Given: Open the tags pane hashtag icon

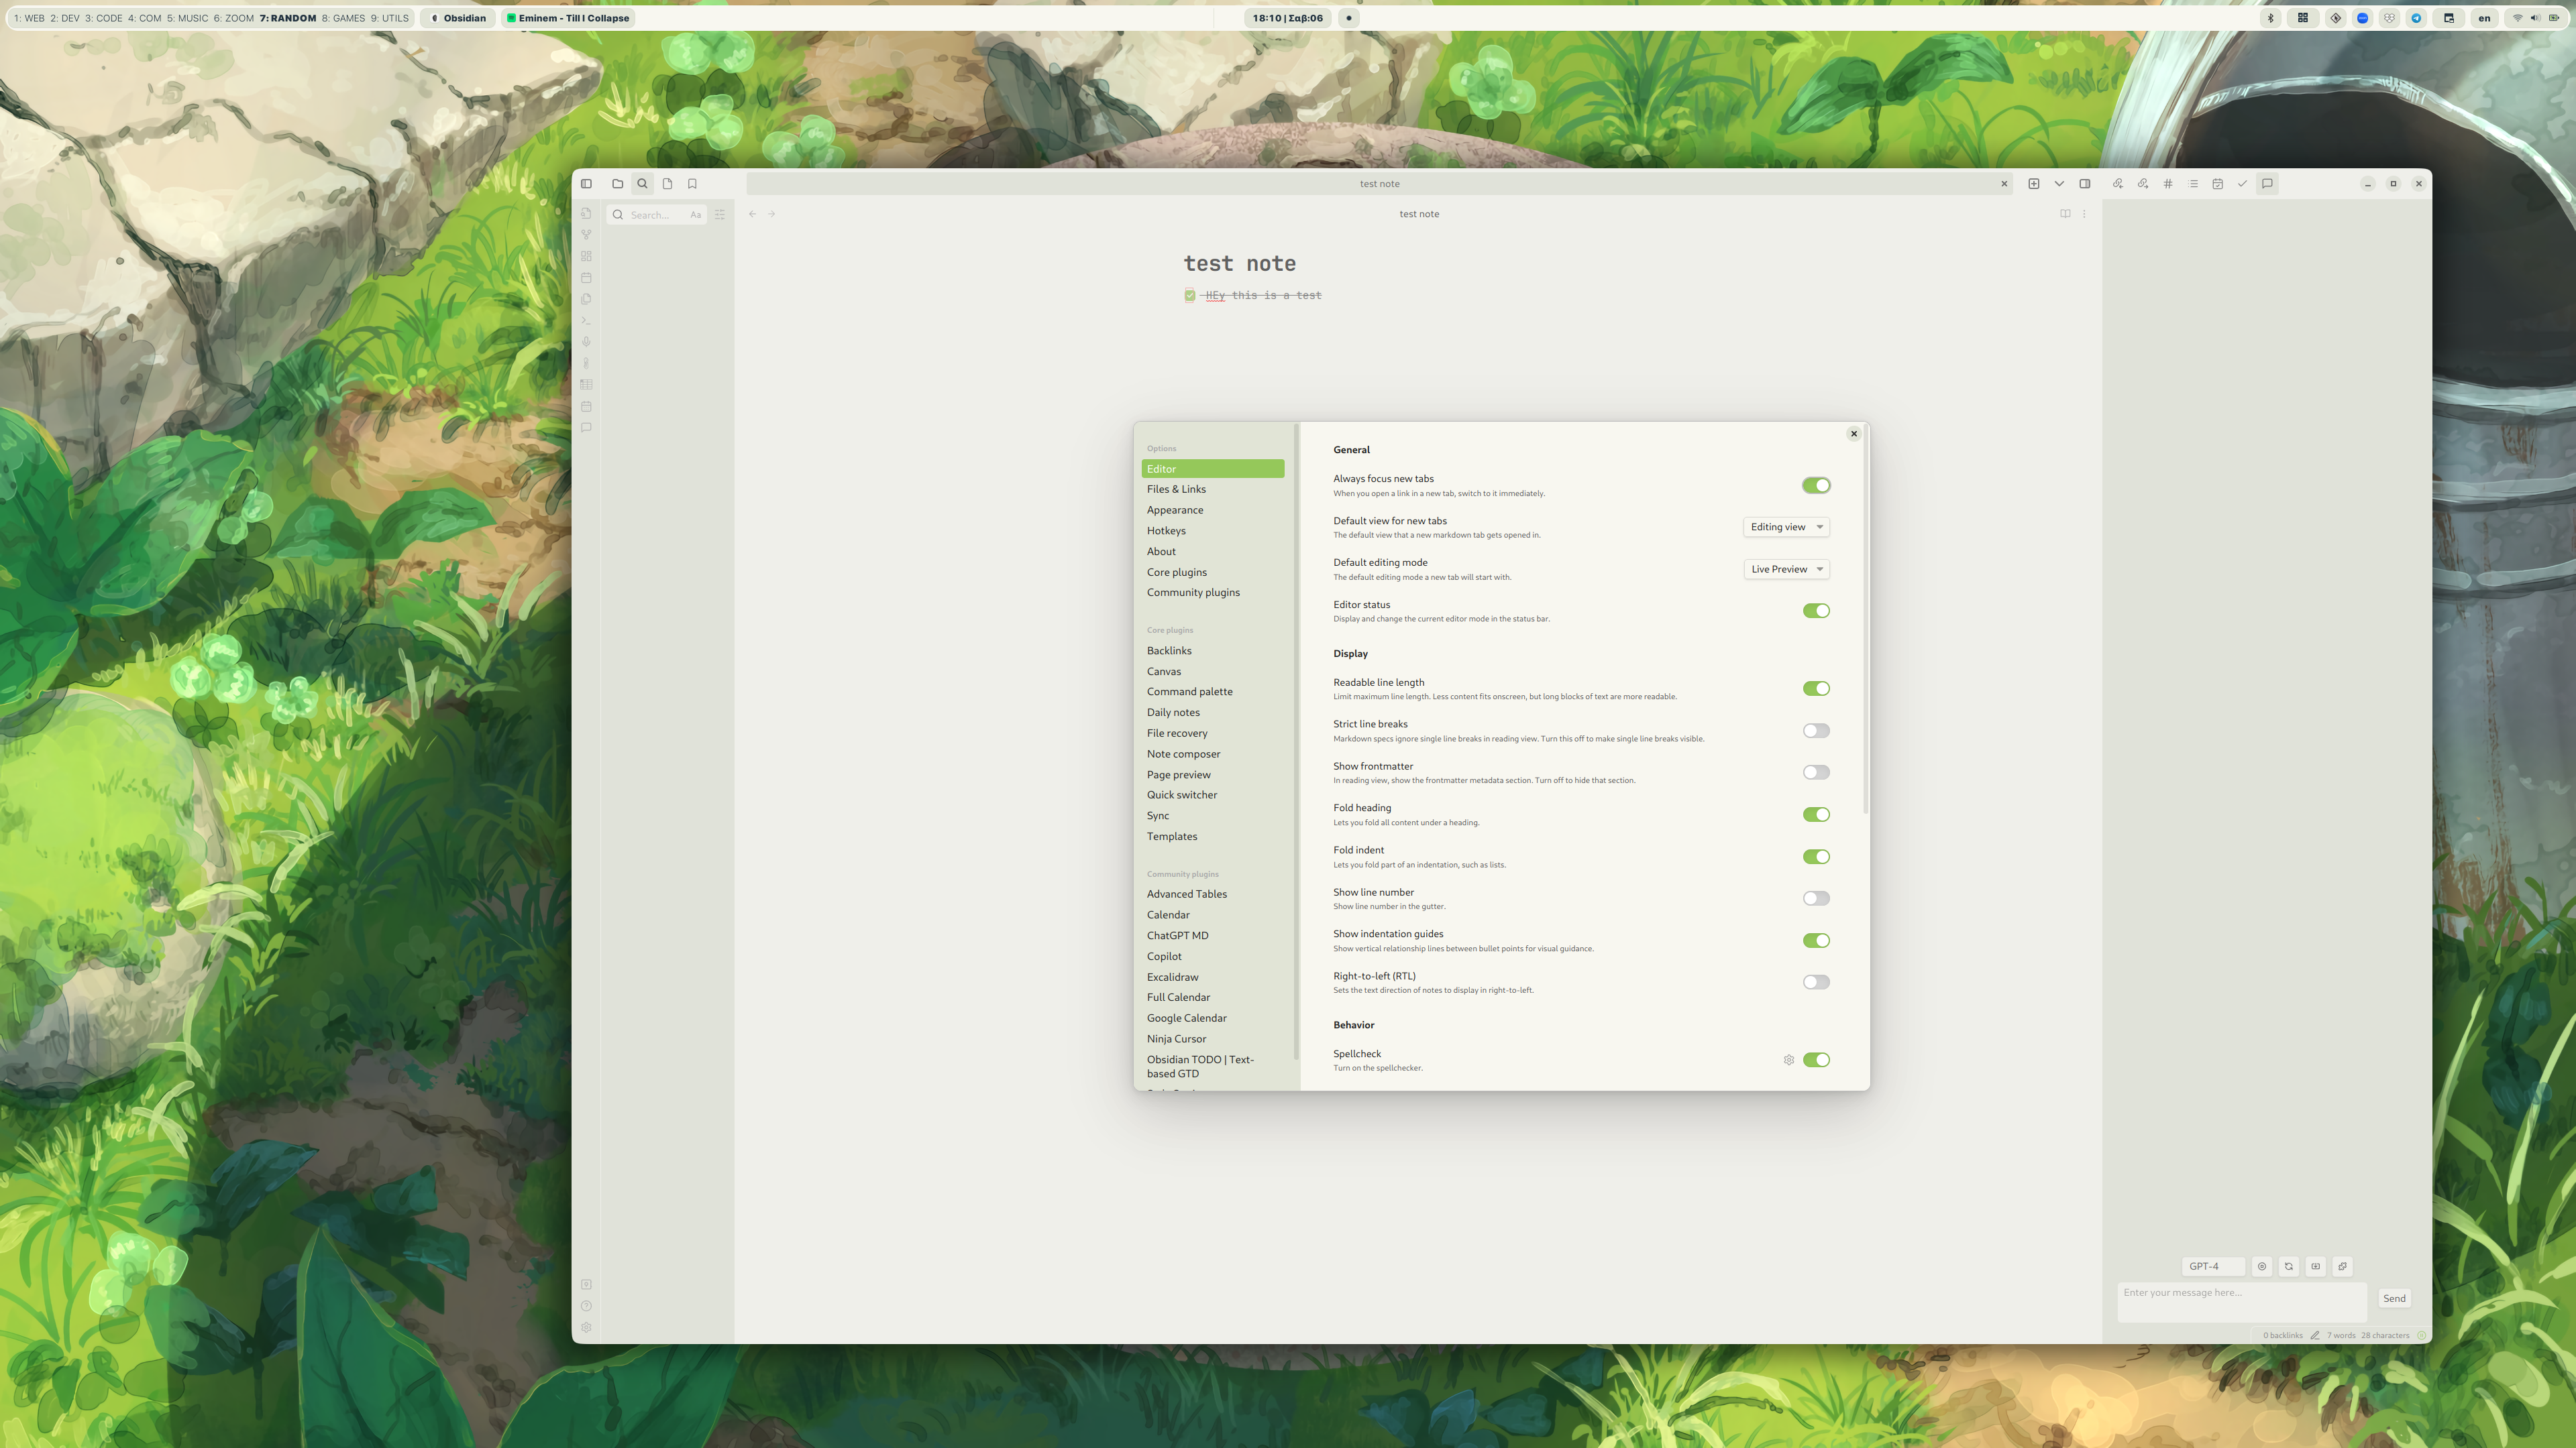Looking at the screenshot, I should click(x=2167, y=184).
